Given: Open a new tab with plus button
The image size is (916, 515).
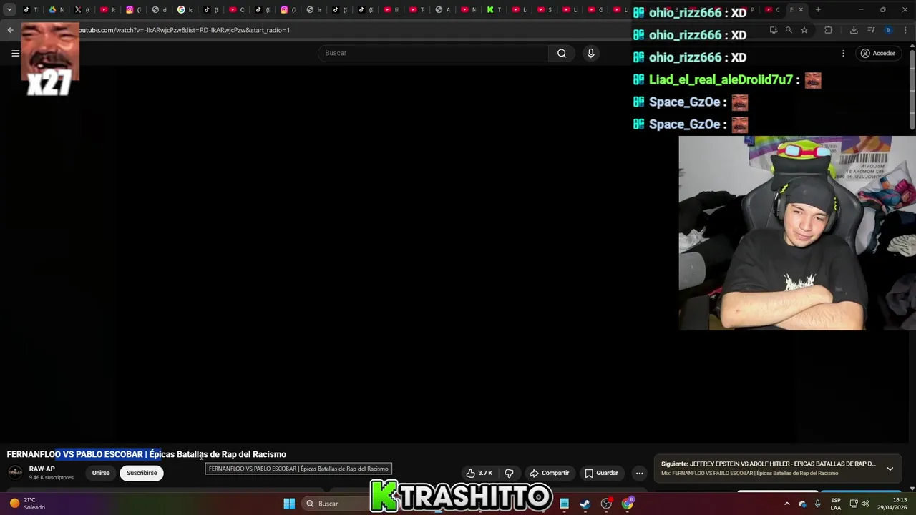Looking at the screenshot, I should point(818,10).
